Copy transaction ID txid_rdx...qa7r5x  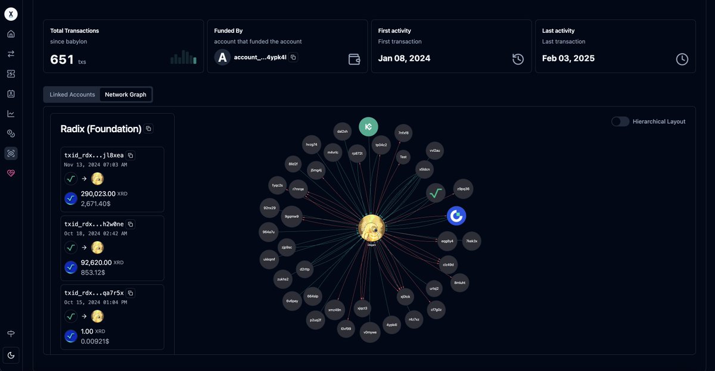130,293
